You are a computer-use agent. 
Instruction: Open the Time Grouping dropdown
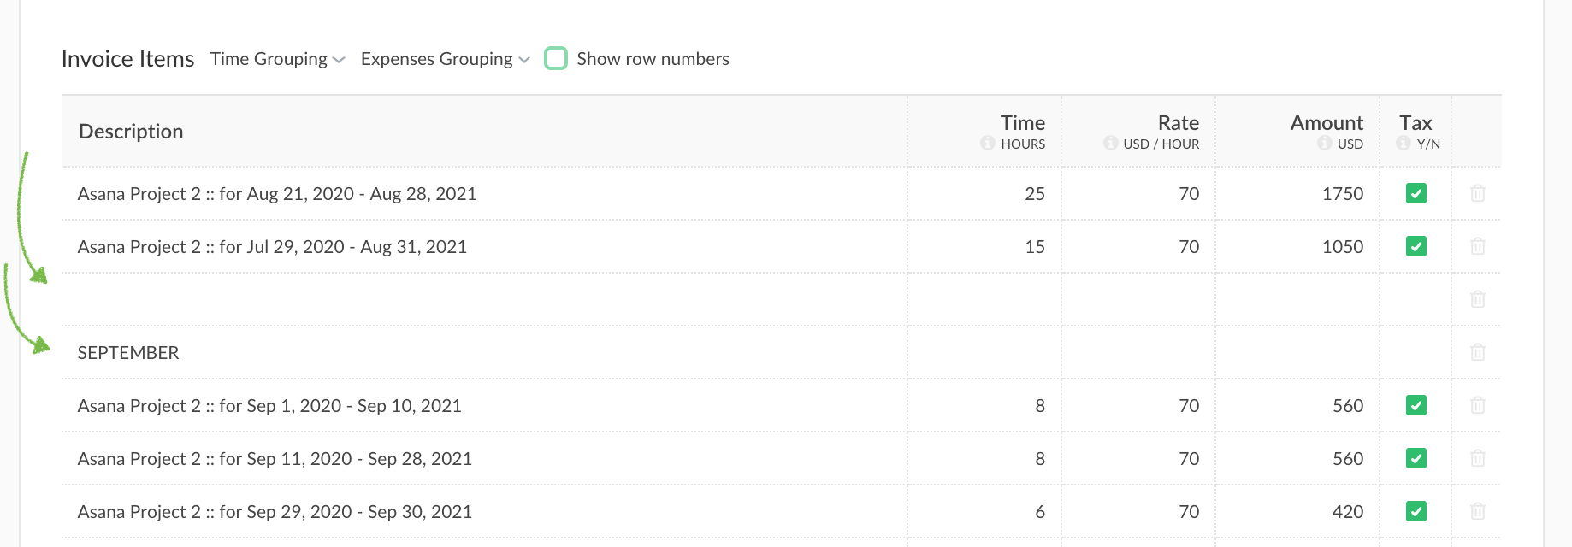tap(277, 59)
